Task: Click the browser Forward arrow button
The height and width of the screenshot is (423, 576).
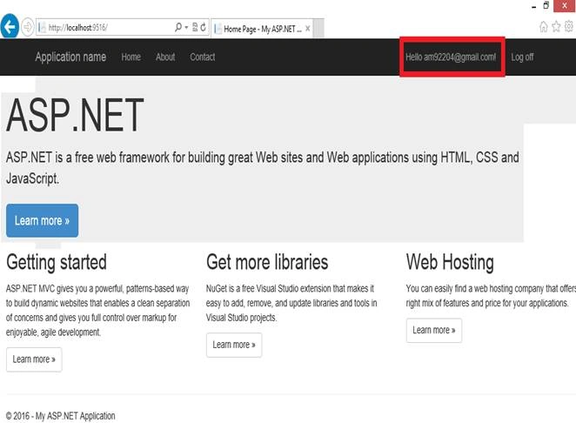Action: click(28, 27)
